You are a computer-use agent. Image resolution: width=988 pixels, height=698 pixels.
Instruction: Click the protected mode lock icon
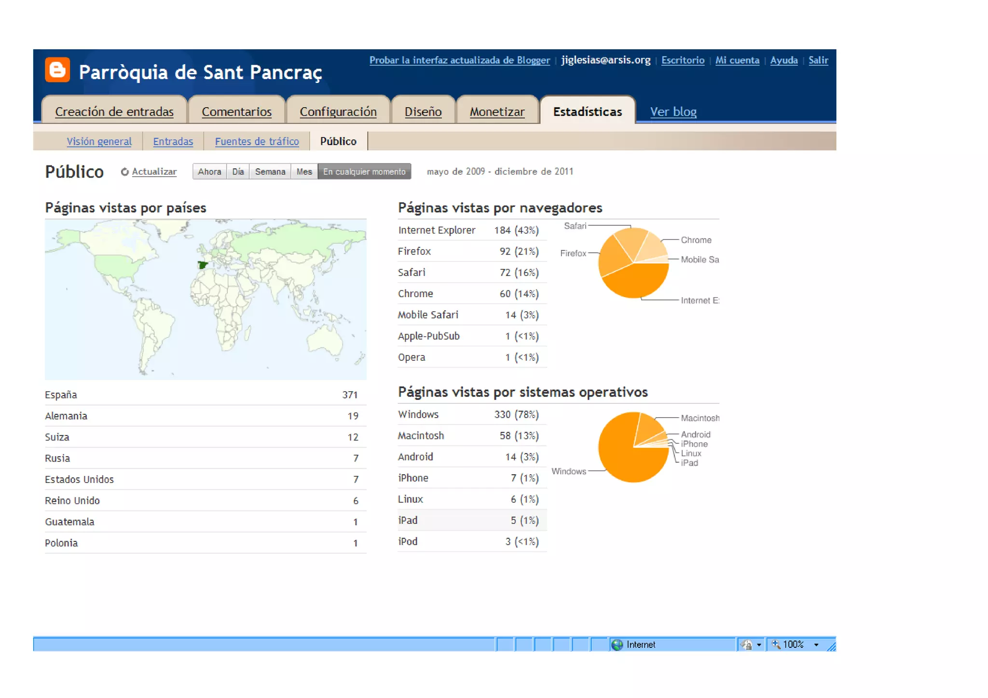coord(746,644)
